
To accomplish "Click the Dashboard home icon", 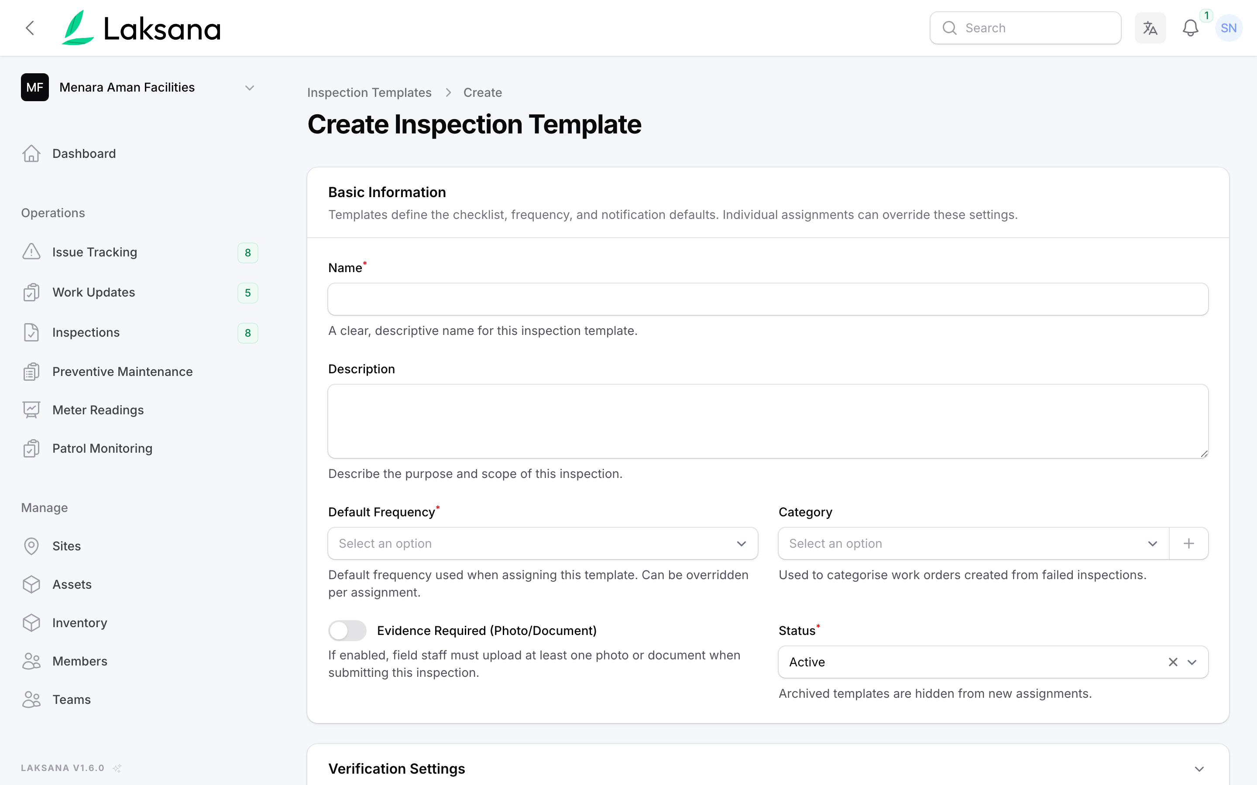I will click(x=31, y=154).
